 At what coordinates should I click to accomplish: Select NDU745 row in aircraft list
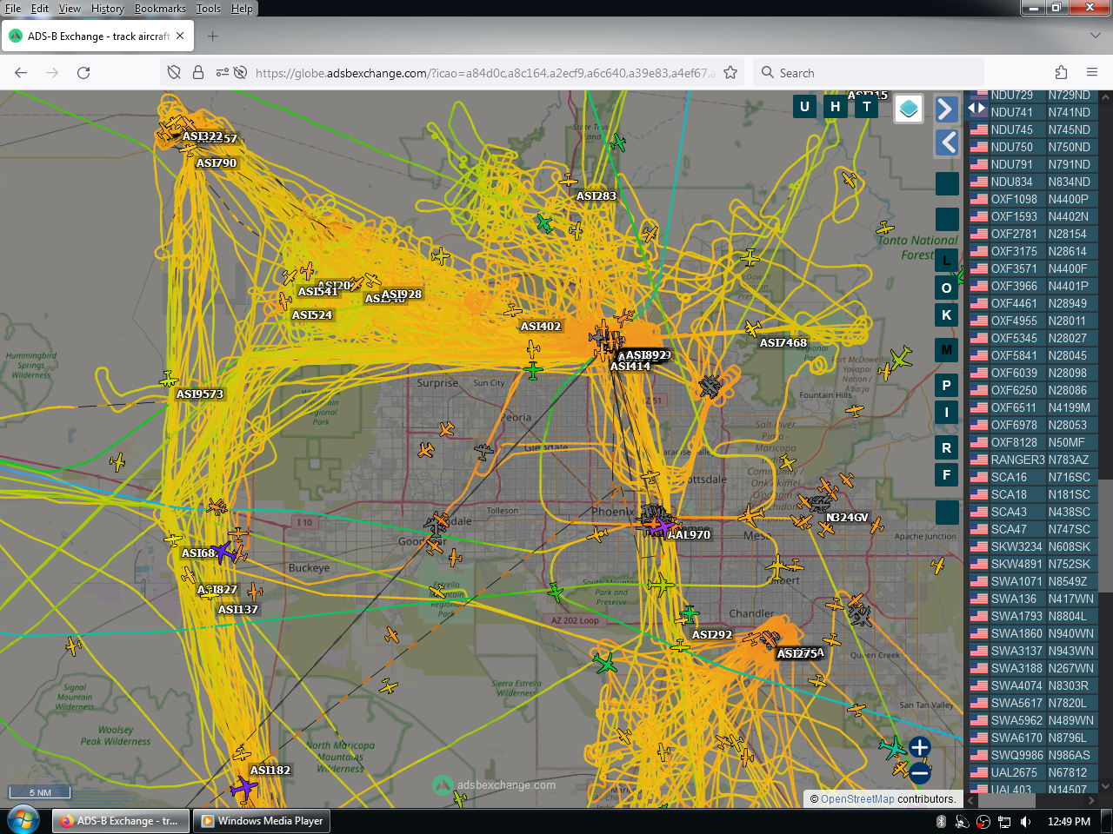(1032, 129)
